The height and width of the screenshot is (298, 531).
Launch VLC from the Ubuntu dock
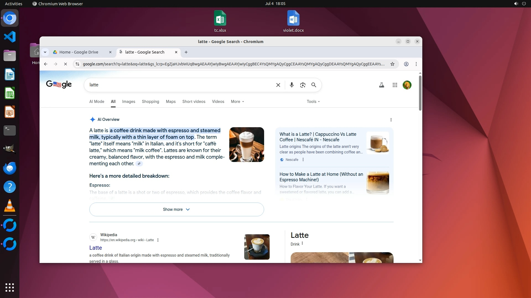click(10, 206)
